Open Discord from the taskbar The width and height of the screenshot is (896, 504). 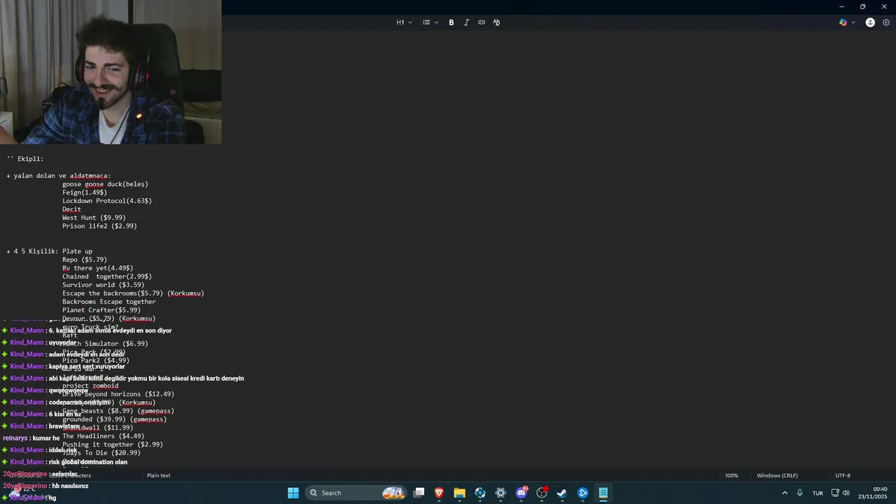point(521,493)
